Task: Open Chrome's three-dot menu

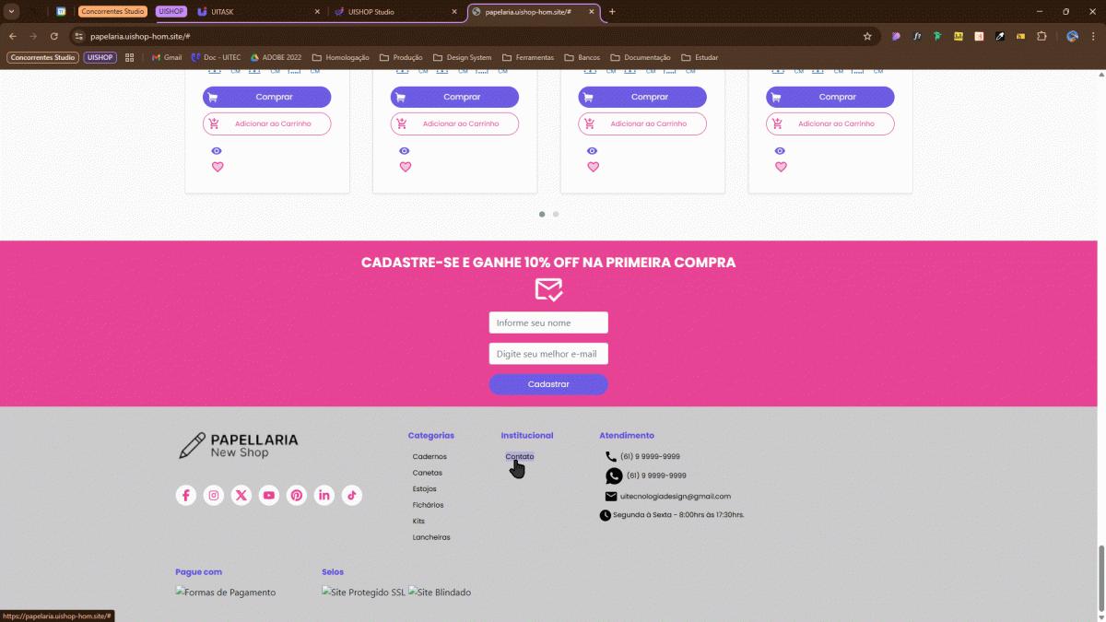Action: tap(1092, 36)
